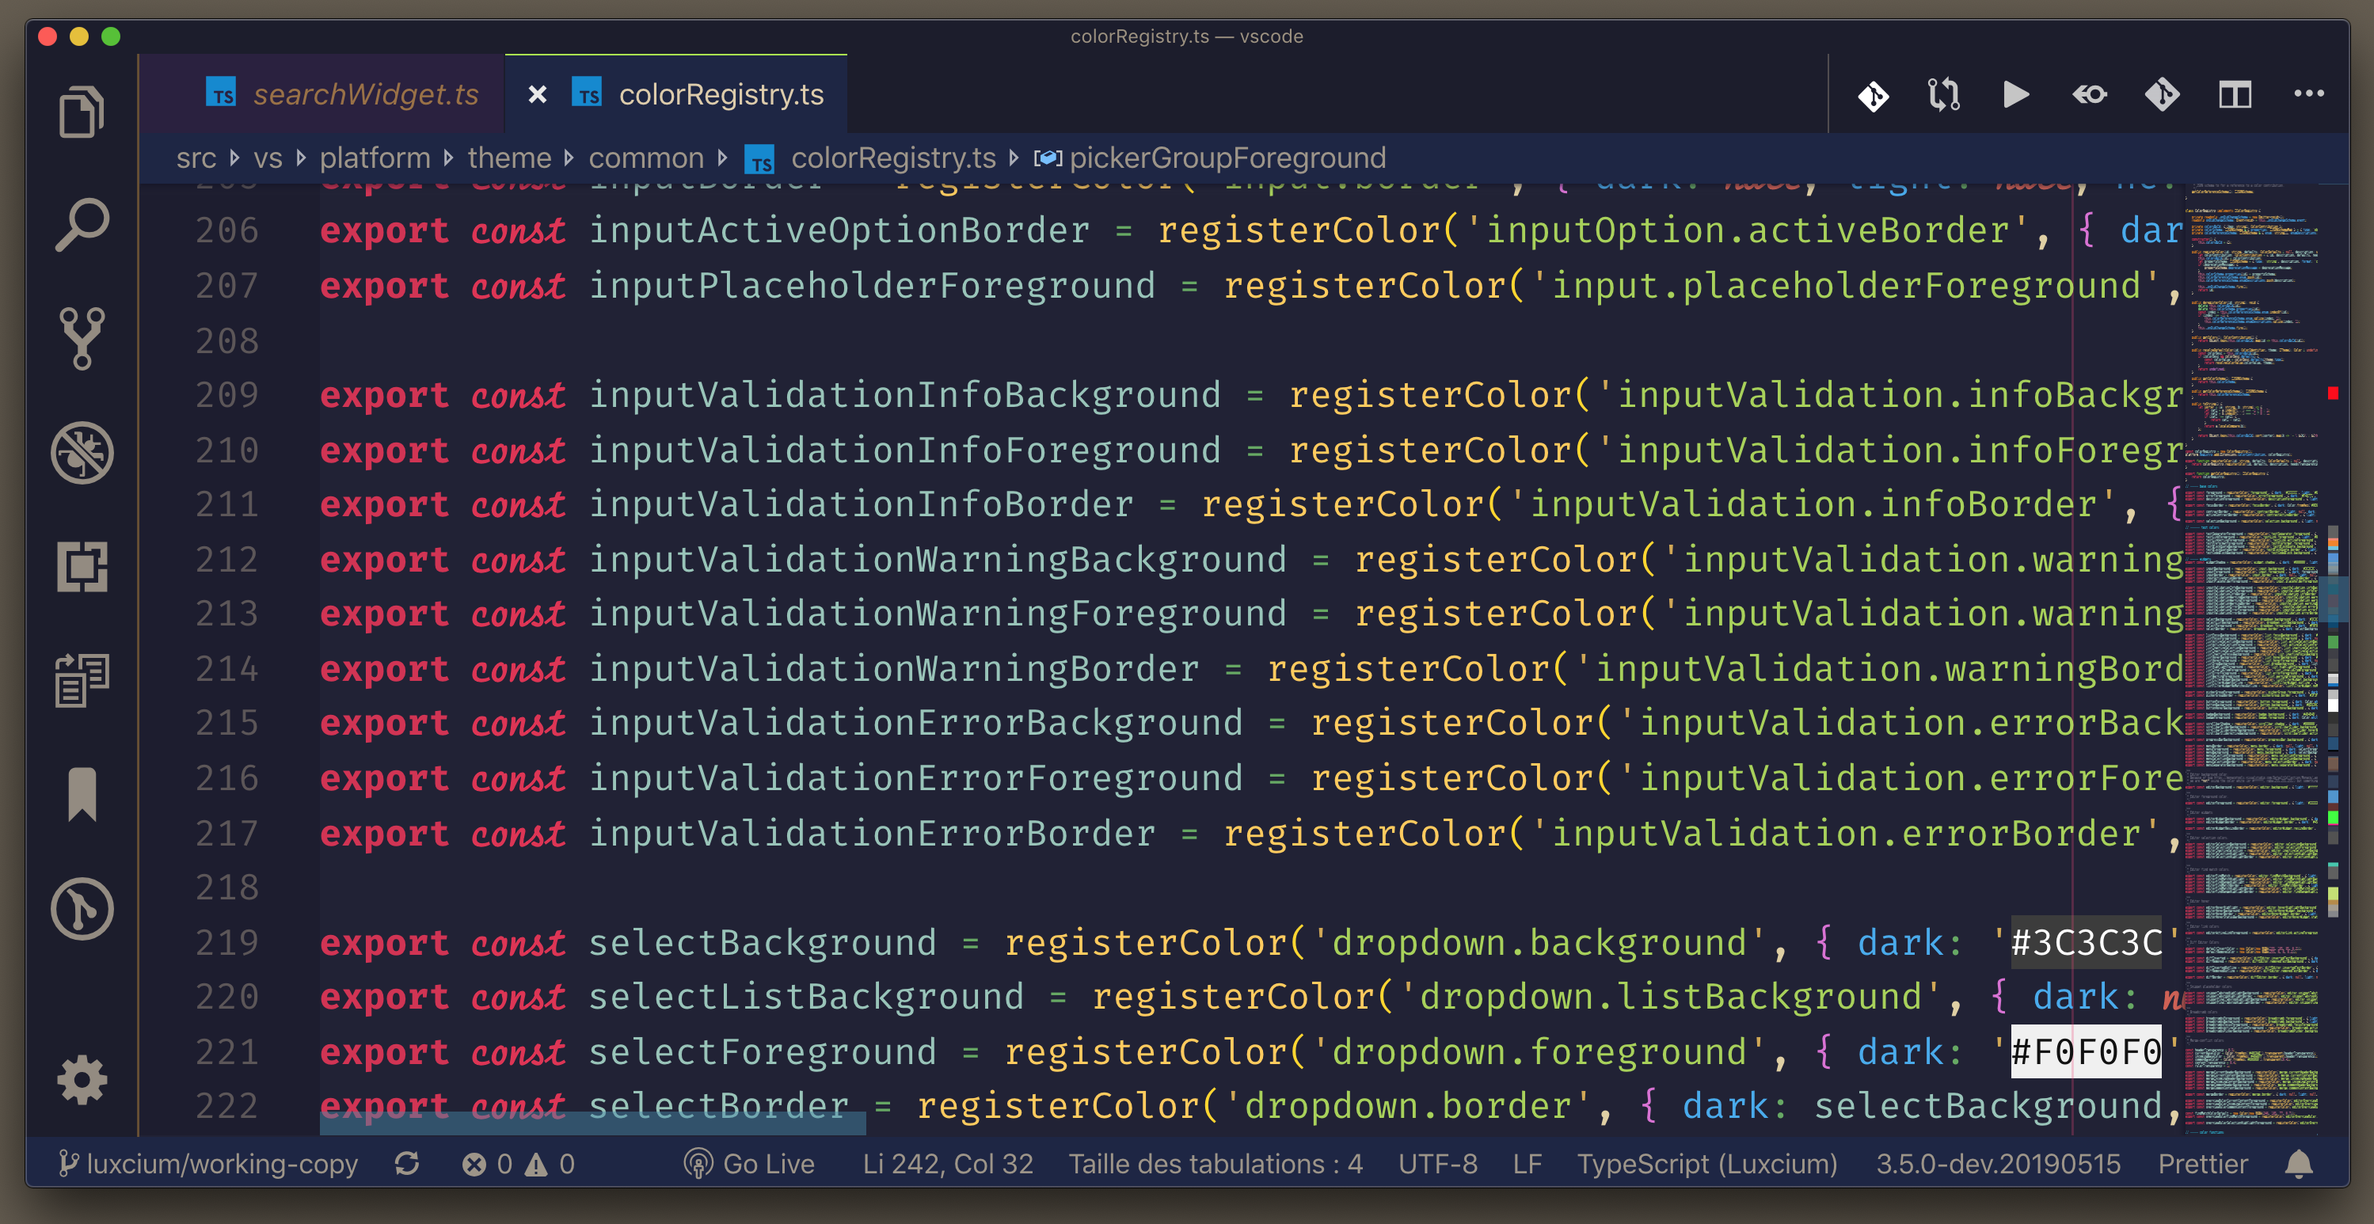Run the file with play icon
Image resolution: width=2374 pixels, height=1224 pixels.
coord(2015,94)
